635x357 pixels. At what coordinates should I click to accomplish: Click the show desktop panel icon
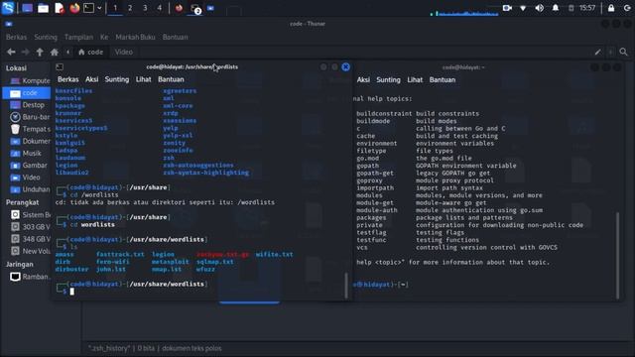point(27,8)
